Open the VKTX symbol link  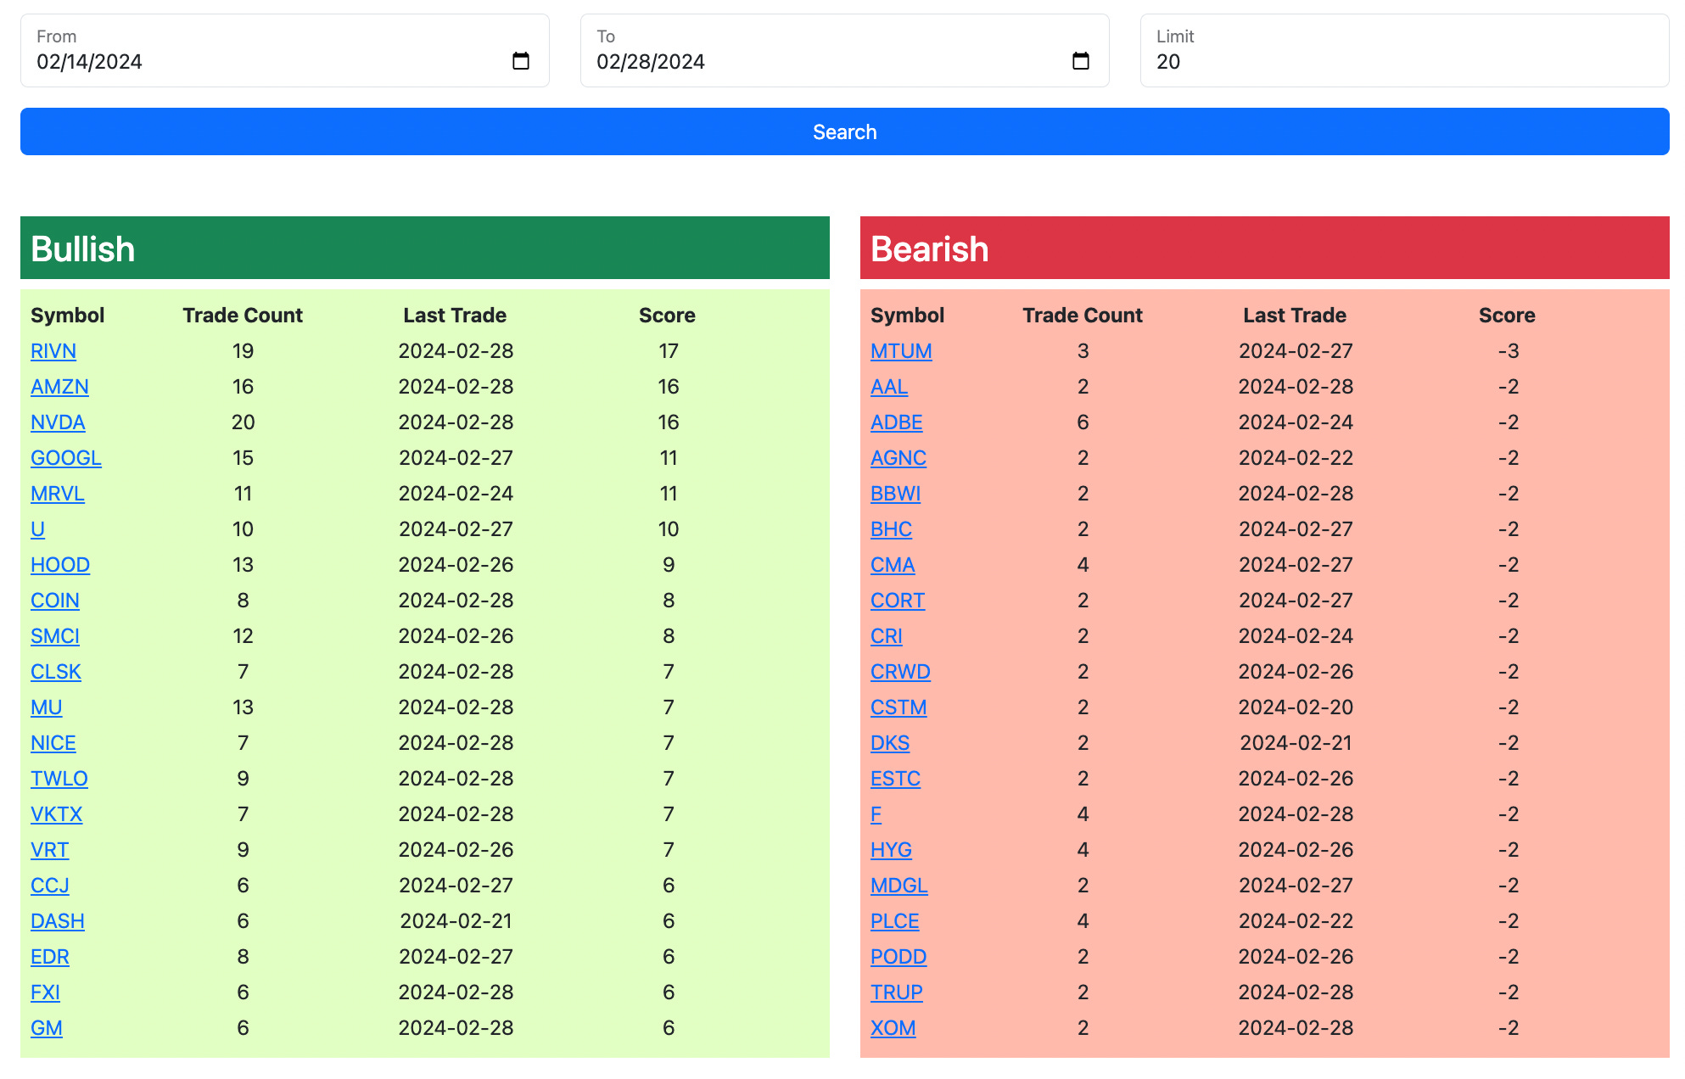tap(57, 814)
